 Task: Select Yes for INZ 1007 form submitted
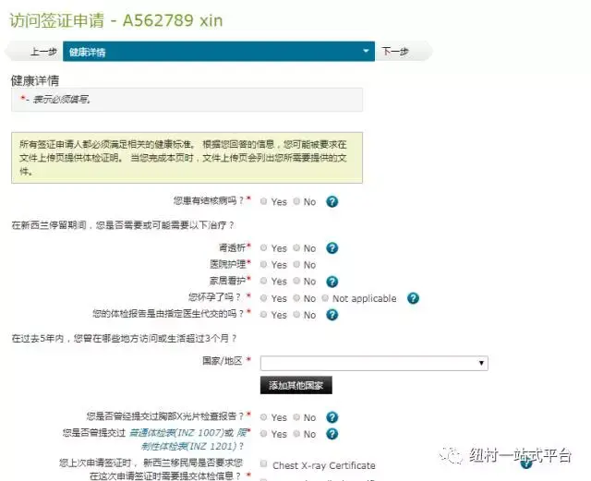click(x=264, y=434)
